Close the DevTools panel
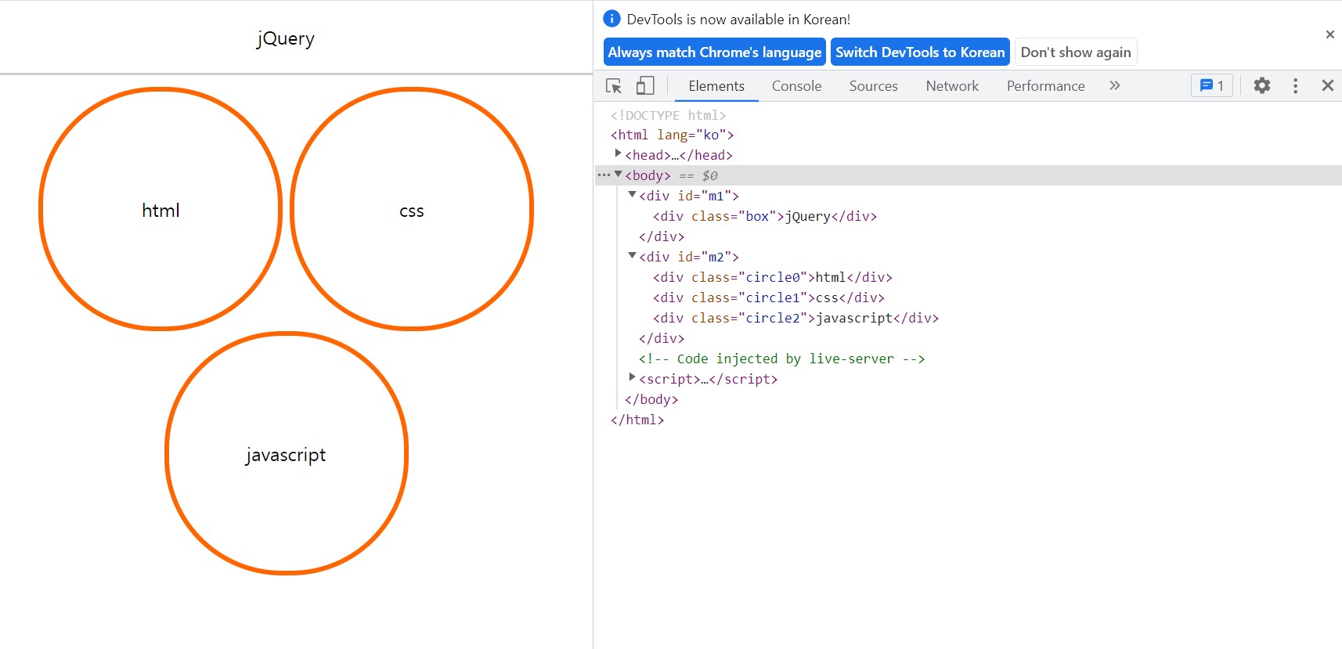Viewport: 1342px width, 649px height. click(1328, 85)
